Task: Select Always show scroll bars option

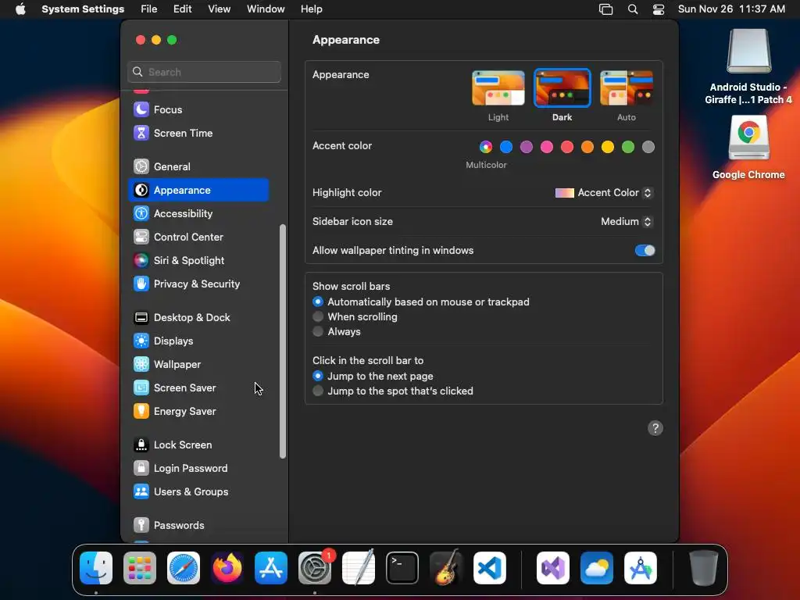Action: pos(318,331)
